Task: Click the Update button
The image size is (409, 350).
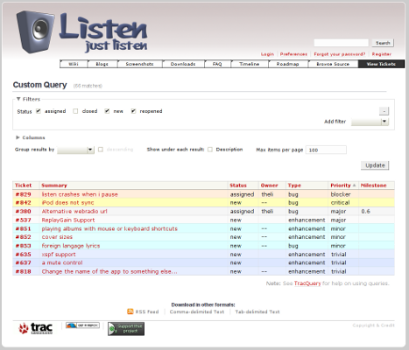Action: pos(375,165)
